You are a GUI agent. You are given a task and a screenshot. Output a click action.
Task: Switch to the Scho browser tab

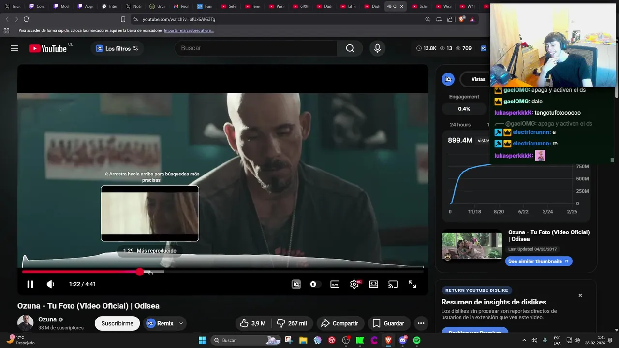pyautogui.click(x=419, y=6)
